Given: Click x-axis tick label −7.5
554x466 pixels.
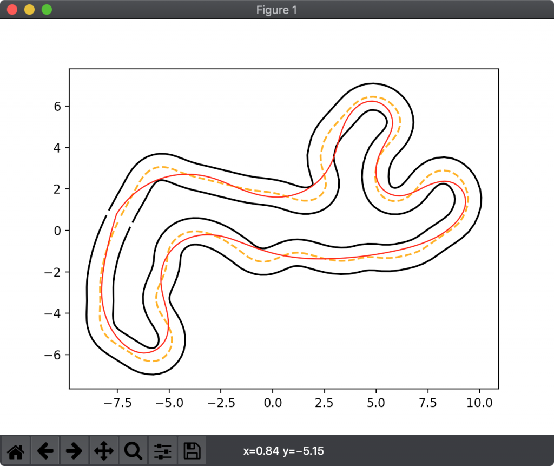Looking at the screenshot, I should coord(117,403).
